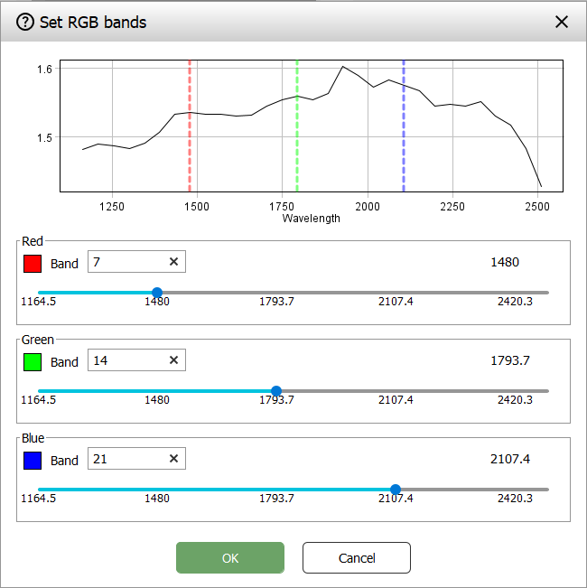Image resolution: width=587 pixels, height=588 pixels.
Task: Click the green color swatch
Action: point(33,362)
